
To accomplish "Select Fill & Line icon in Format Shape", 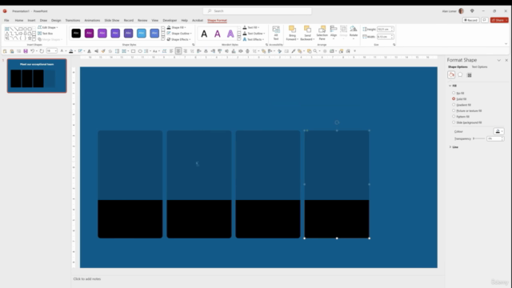I will tap(451, 74).
